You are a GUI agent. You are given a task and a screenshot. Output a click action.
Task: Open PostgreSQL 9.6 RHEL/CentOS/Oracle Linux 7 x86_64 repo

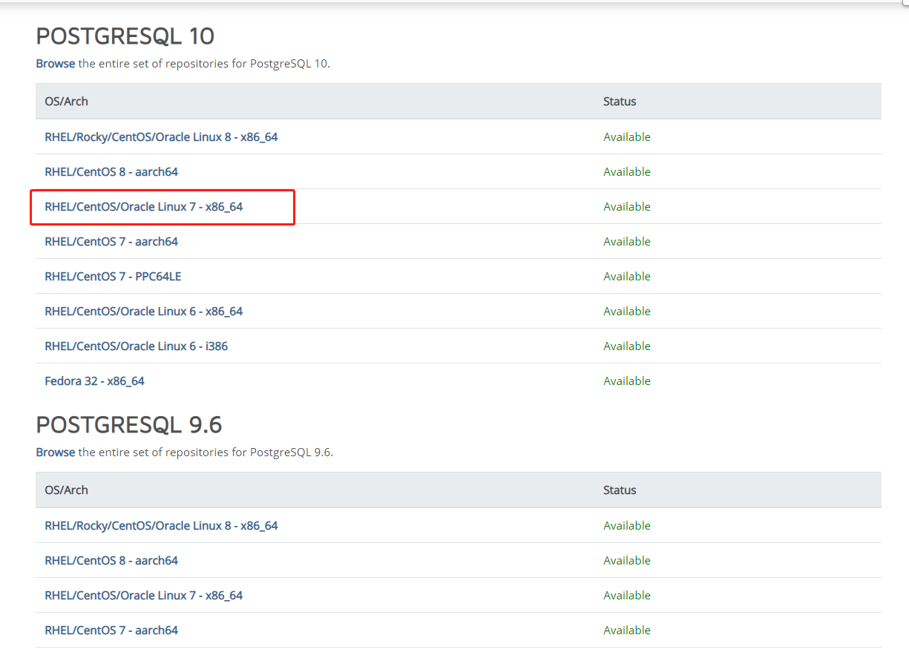pos(144,596)
